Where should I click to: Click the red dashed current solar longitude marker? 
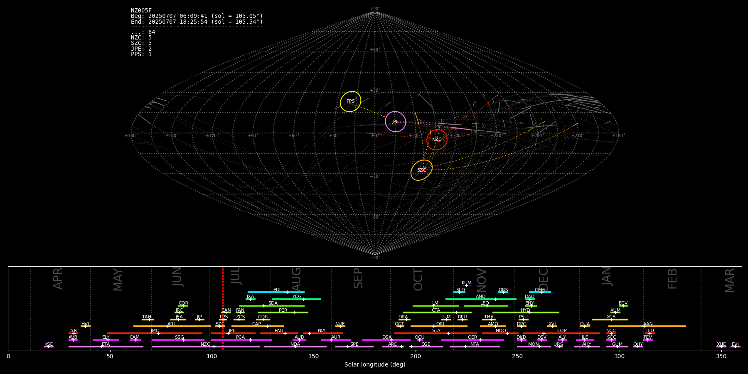(x=223, y=308)
